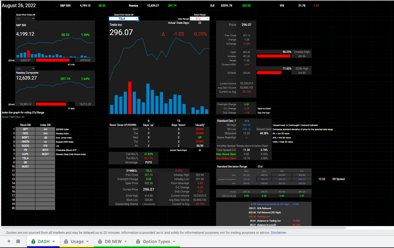Open the Option Types tab dropdown arrow
Image resolution: width=394 pixels, height=248 pixels.
click(x=174, y=241)
